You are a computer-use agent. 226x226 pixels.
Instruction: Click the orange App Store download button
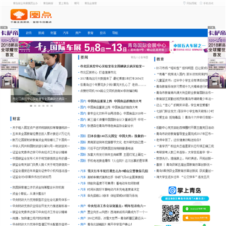pos(196,218)
